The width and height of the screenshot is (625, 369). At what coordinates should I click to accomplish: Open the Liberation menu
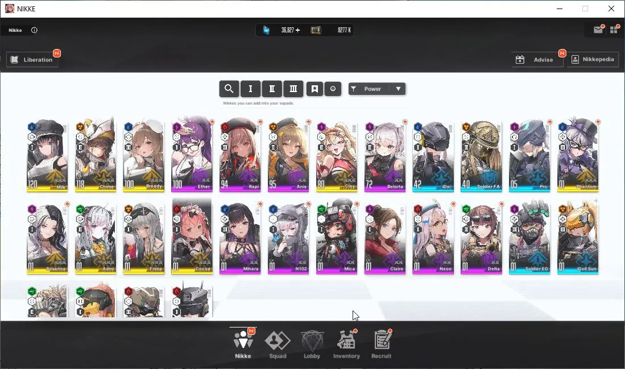click(x=32, y=59)
